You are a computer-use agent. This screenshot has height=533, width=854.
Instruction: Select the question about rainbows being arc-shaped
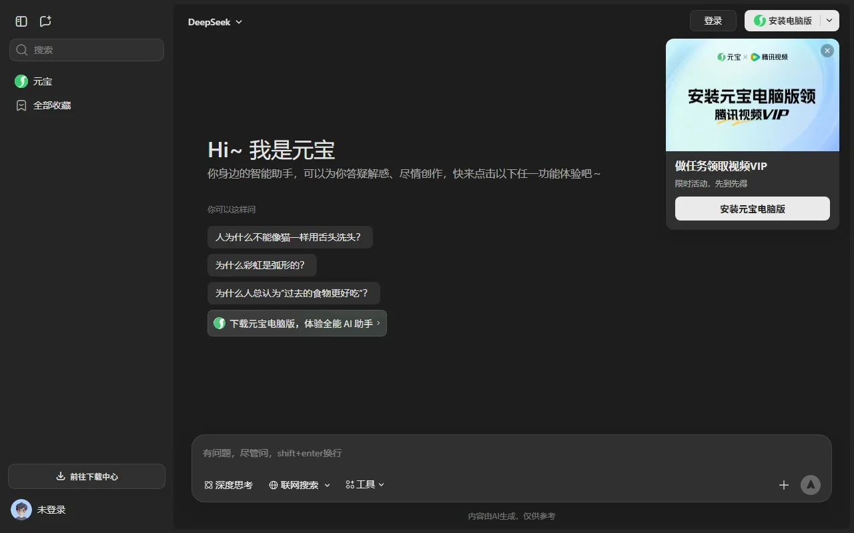(262, 265)
